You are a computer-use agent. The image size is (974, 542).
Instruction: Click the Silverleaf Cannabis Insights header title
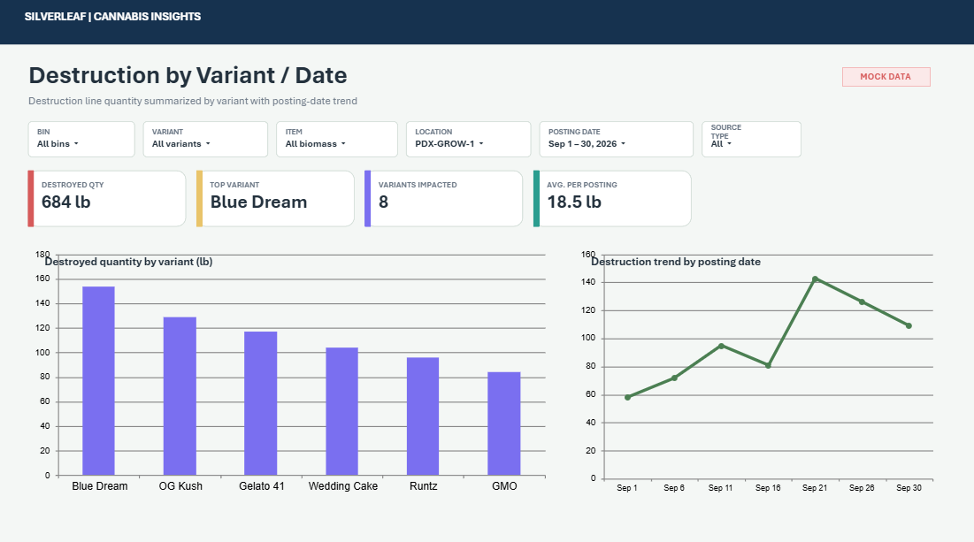click(x=112, y=17)
